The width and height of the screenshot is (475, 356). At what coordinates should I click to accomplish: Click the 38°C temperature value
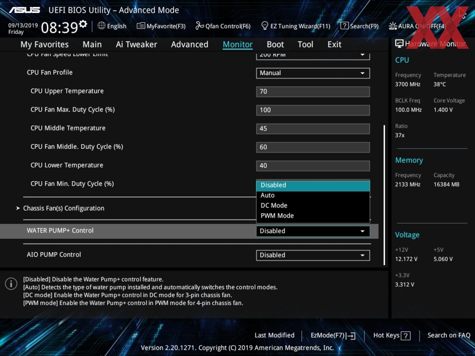click(x=440, y=84)
